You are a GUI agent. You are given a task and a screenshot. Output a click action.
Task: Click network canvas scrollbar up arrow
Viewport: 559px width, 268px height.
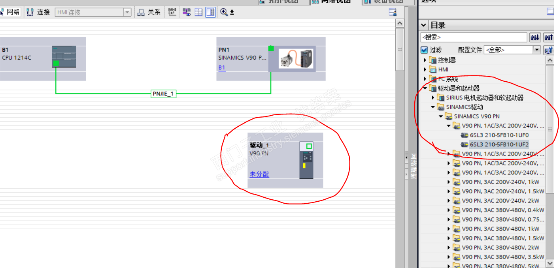400,24
